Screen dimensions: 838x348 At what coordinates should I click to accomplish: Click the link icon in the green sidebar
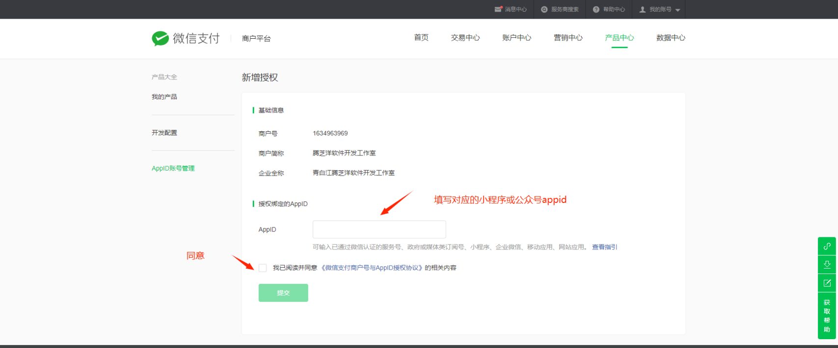point(827,246)
